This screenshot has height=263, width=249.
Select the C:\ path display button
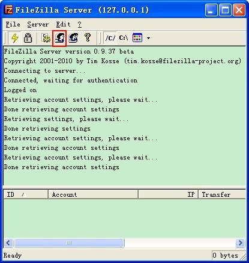pos(124,38)
